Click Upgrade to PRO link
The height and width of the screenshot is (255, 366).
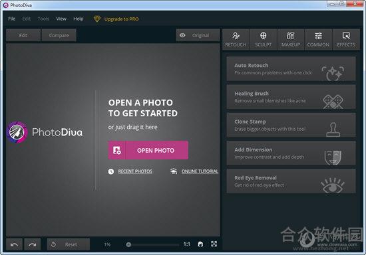click(x=121, y=19)
